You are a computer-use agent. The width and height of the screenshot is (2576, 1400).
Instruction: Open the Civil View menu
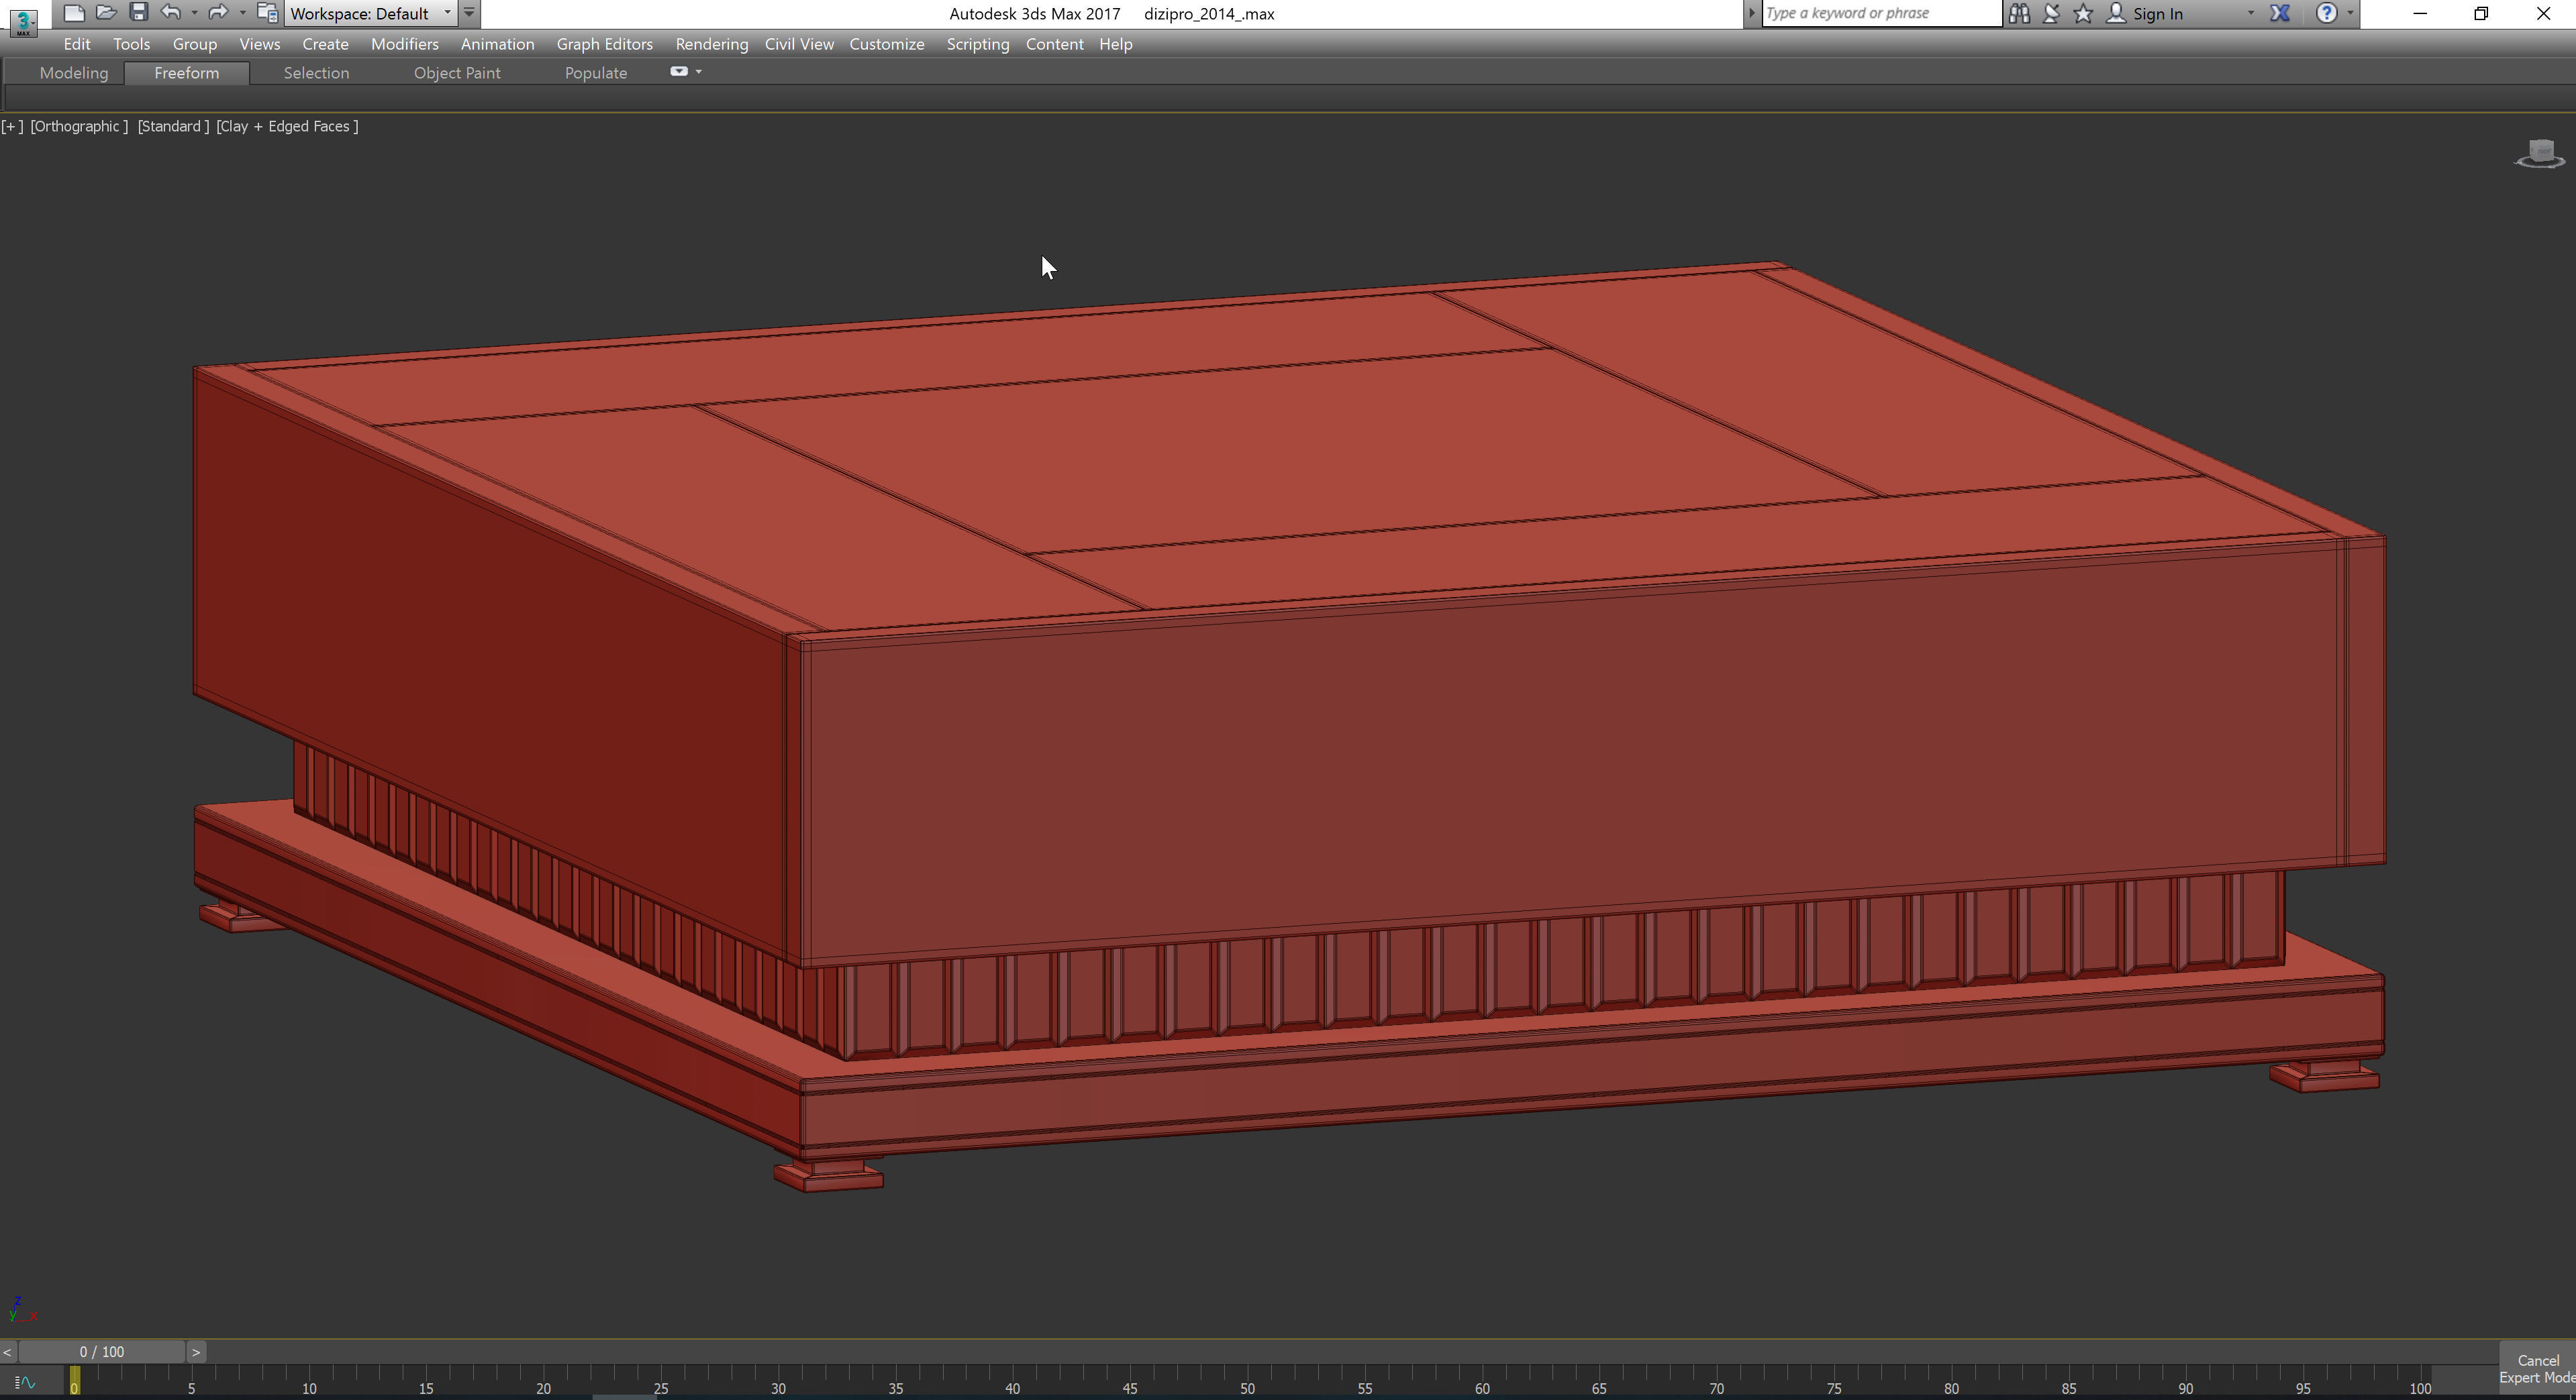click(799, 44)
